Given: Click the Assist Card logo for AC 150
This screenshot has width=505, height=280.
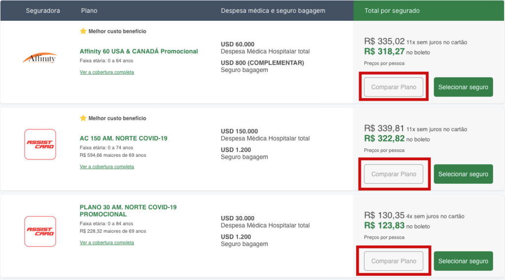Looking at the screenshot, I should click(x=40, y=144).
